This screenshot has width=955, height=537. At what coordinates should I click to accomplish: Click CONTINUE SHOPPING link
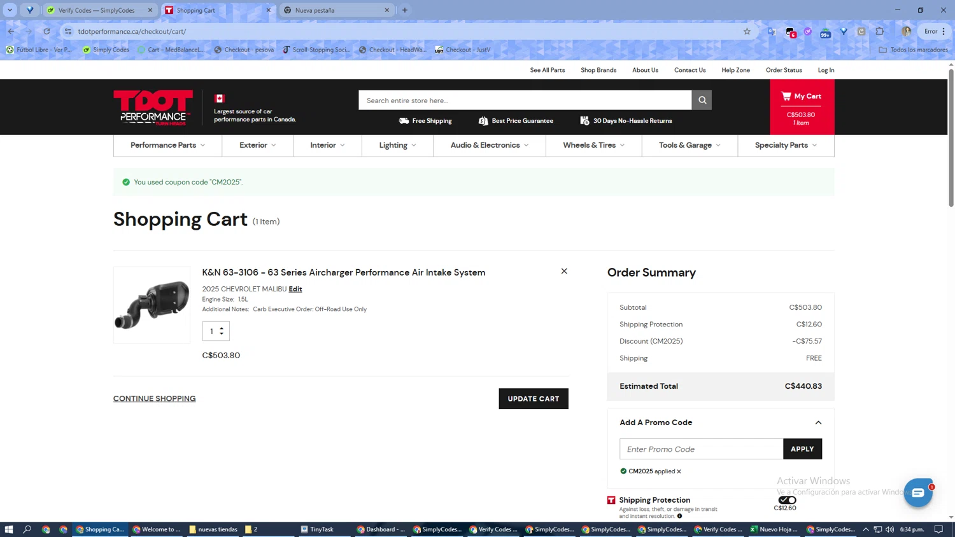154,399
